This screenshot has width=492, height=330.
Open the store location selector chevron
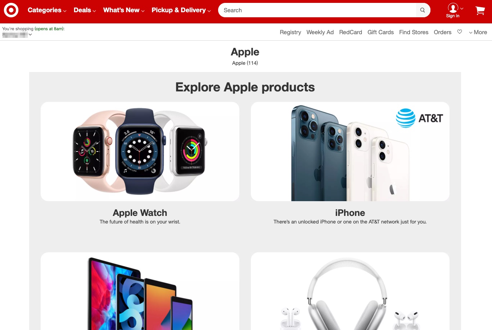[x=30, y=35]
